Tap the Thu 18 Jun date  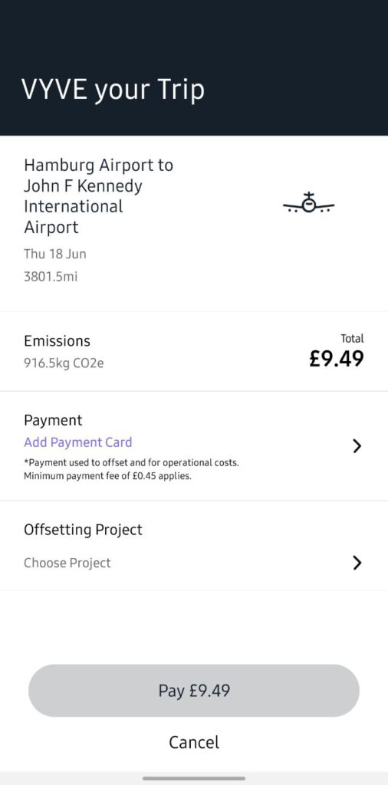click(x=55, y=254)
